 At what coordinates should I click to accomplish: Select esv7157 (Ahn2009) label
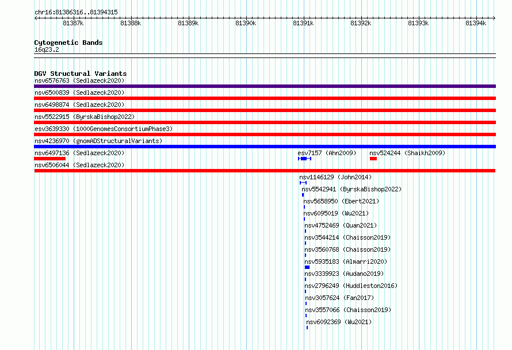pos(327,153)
